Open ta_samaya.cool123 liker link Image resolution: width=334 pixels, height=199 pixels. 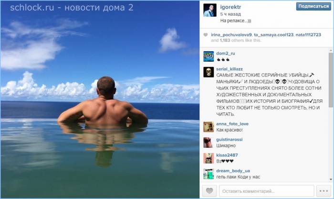pos(273,35)
